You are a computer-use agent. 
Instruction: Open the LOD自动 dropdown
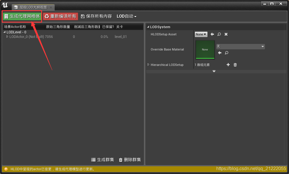(127, 16)
